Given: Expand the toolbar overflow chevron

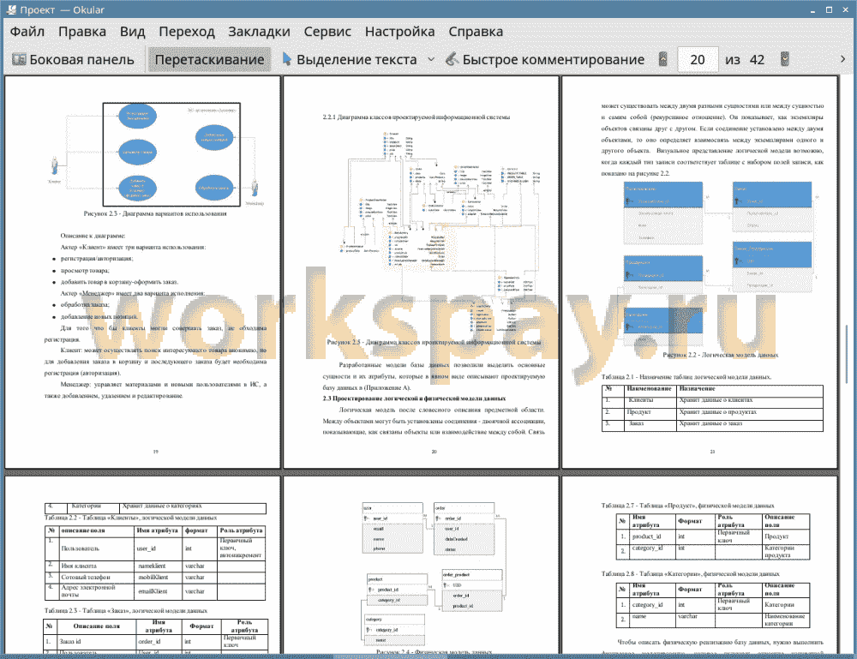Looking at the screenshot, I should click(842, 59).
